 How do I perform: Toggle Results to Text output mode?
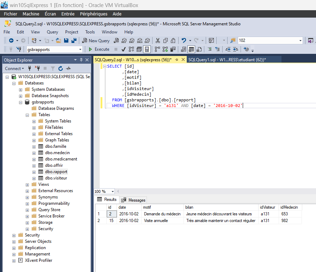coord(184,49)
